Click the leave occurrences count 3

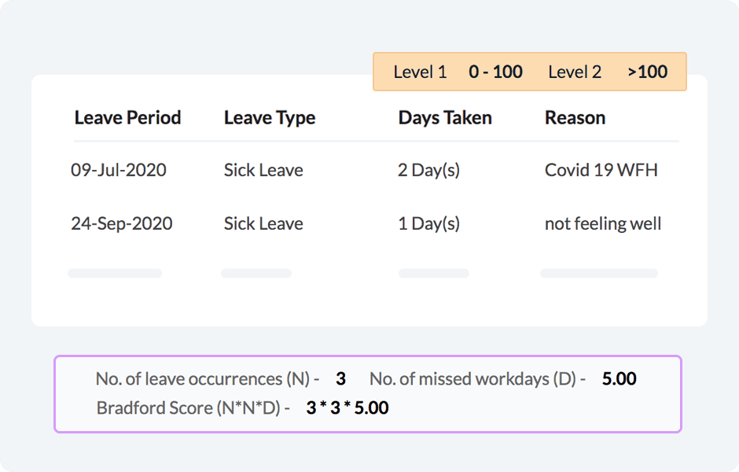click(340, 379)
